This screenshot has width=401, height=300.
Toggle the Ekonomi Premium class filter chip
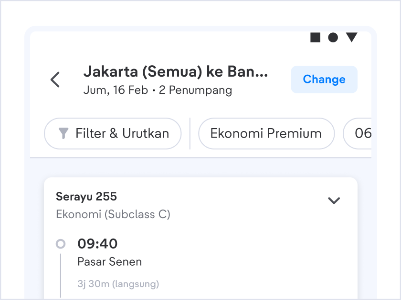point(266,134)
